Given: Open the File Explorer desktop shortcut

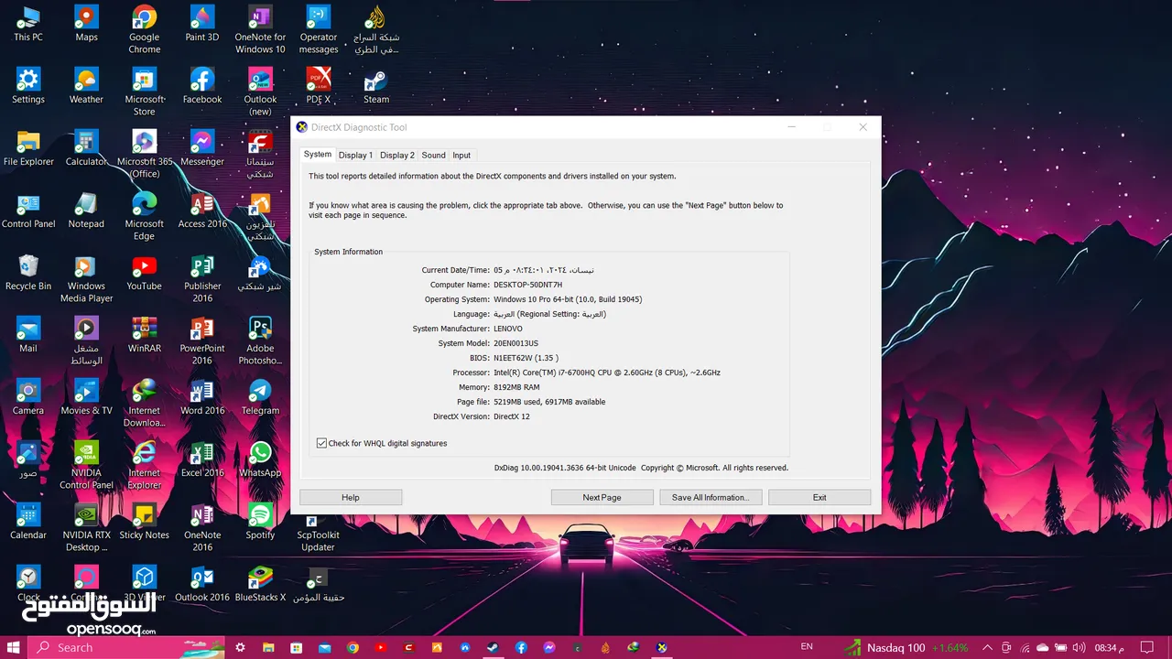Looking at the screenshot, I should (28, 148).
